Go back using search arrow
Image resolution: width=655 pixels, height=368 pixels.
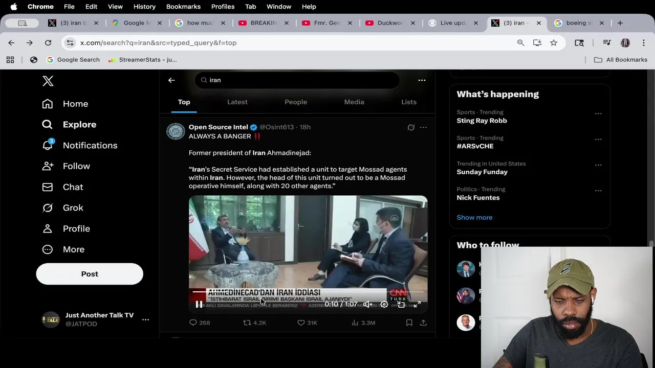click(x=171, y=80)
